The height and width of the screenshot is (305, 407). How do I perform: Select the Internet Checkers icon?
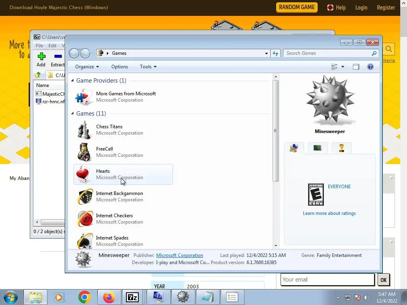click(85, 219)
